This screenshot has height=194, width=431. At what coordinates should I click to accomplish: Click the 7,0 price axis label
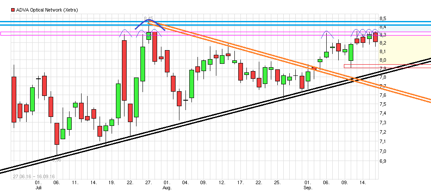[x=382, y=151]
